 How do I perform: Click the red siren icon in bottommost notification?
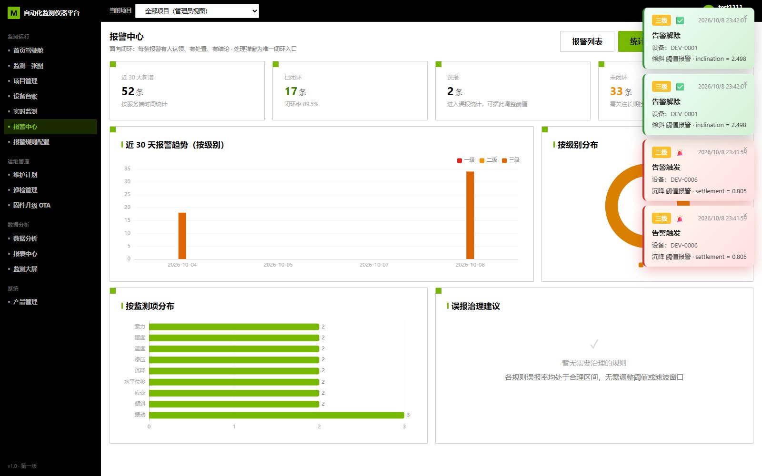[680, 218]
